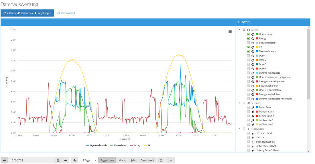Collapse the Zähler tree group
Screen dimensions: 315x164
point(239,30)
